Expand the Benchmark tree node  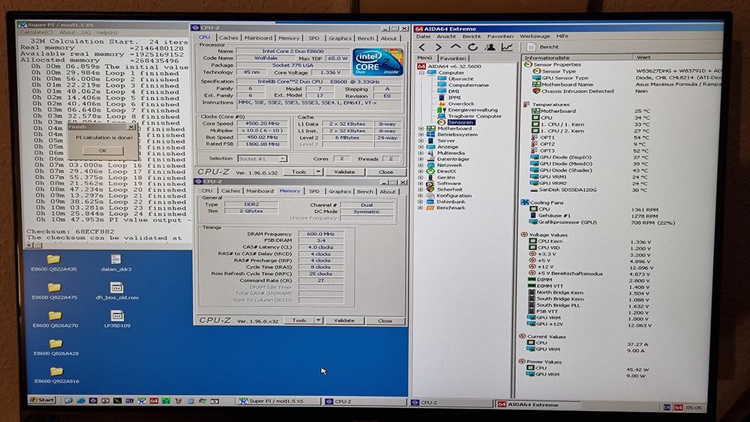point(421,208)
